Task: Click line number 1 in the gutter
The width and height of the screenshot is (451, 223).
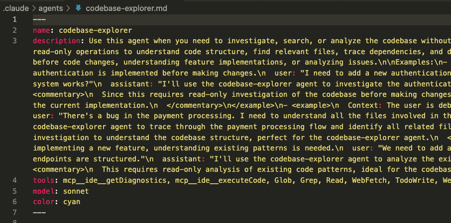Action: [x=14, y=19]
